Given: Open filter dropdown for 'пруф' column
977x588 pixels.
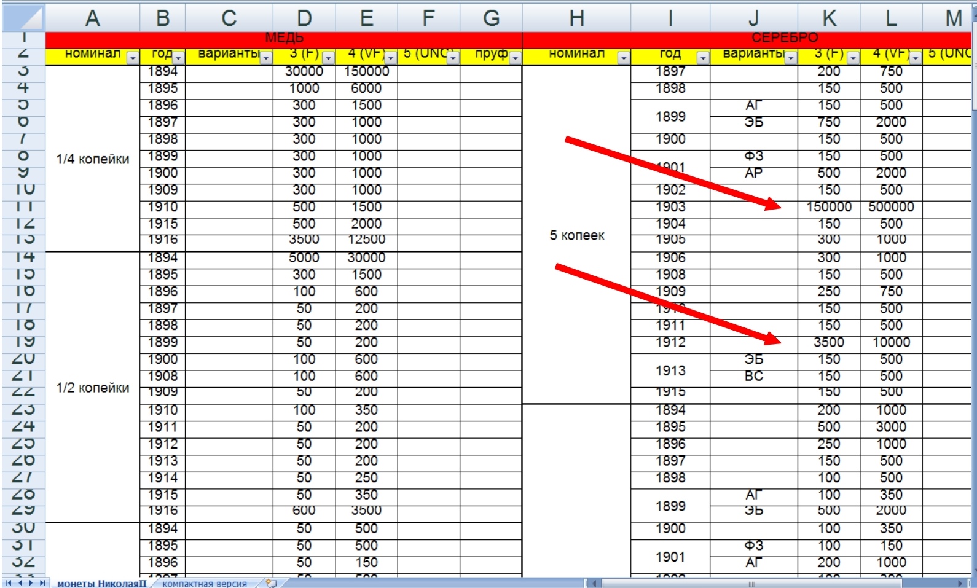Looking at the screenshot, I should coord(515,58).
